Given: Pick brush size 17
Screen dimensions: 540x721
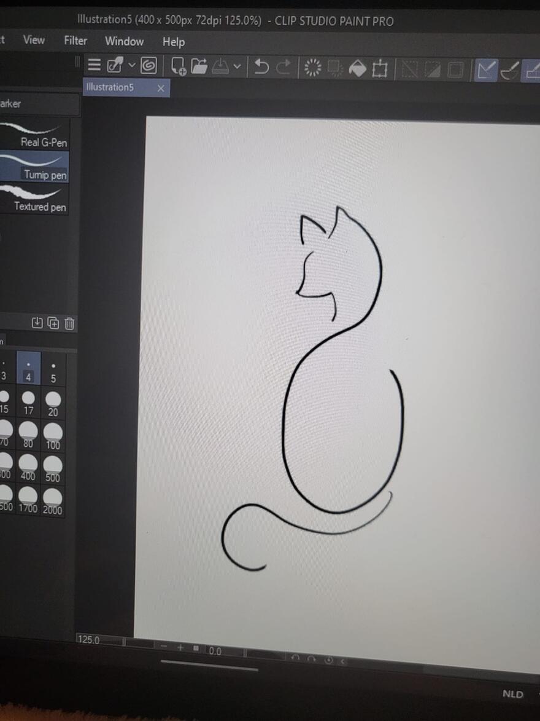Looking at the screenshot, I should 28,402.
